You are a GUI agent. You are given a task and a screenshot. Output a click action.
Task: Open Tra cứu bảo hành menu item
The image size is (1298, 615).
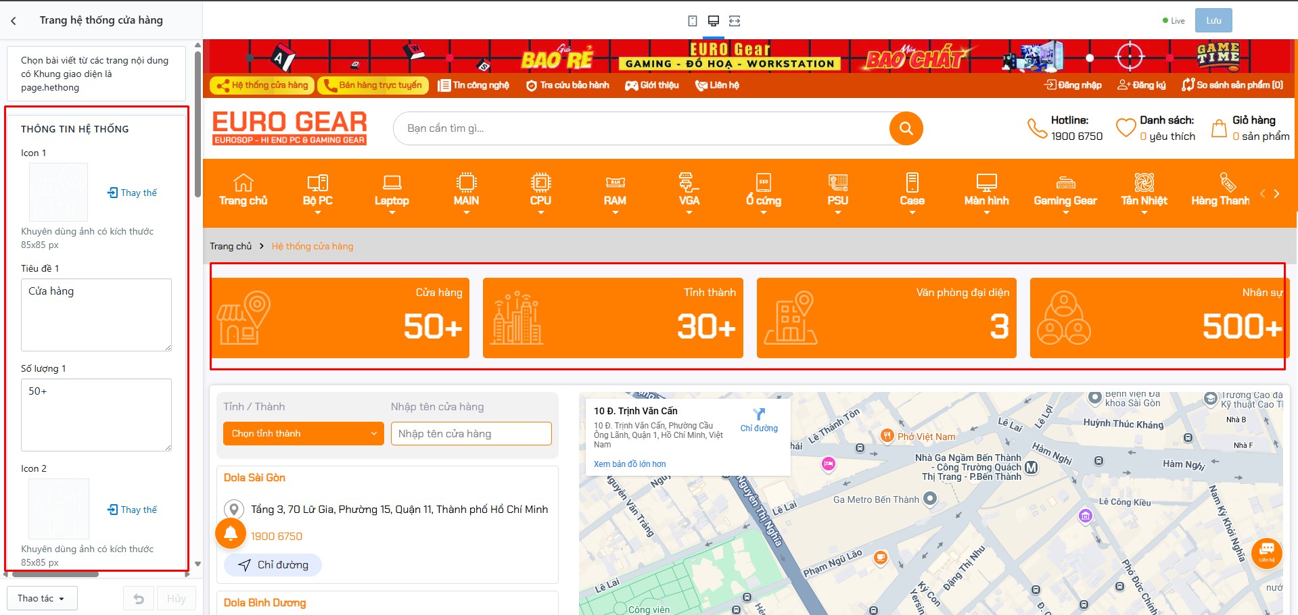coord(567,85)
